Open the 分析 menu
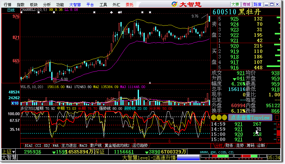This screenshot has width=285, height=164. tap(47, 4)
